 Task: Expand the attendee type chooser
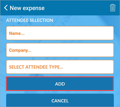(60, 67)
